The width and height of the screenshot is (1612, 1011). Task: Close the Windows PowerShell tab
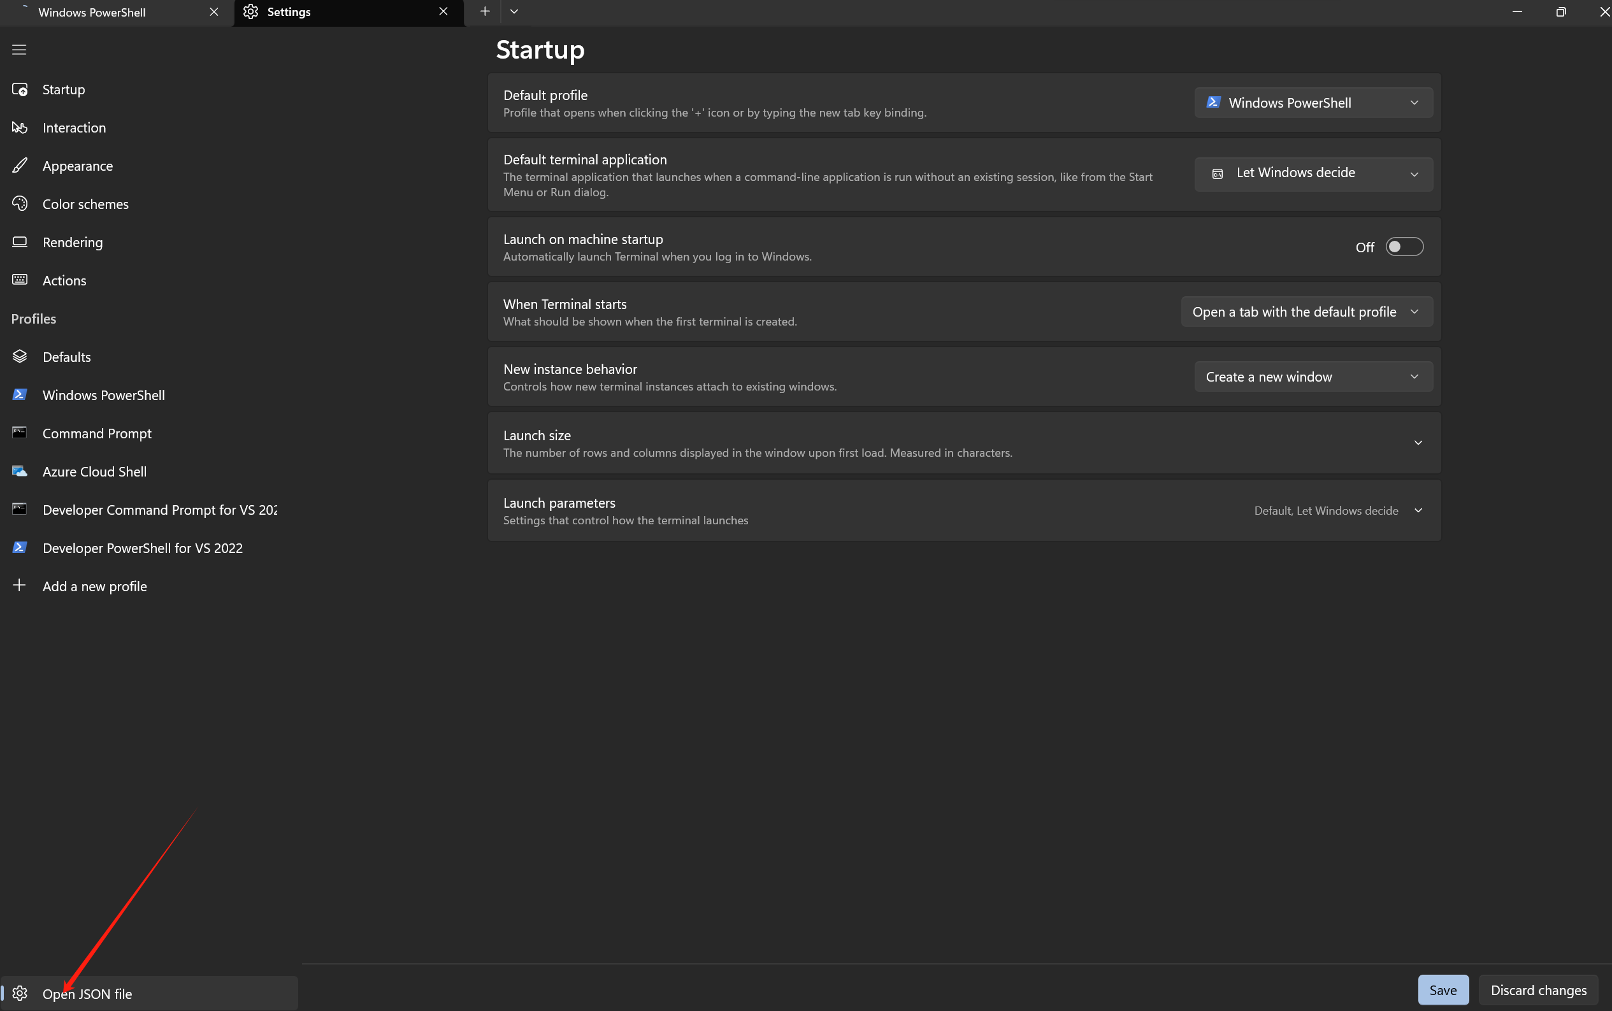(x=214, y=11)
